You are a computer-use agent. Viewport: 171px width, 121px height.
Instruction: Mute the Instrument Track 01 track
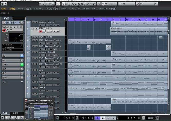coord(33,23)
